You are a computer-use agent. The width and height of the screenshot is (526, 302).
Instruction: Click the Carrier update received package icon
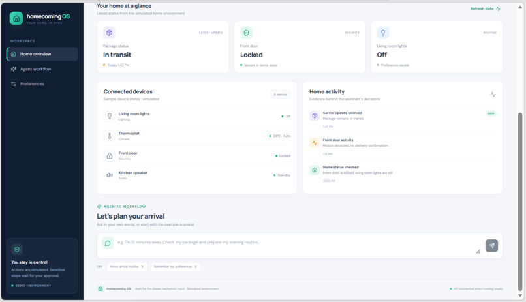315,115
